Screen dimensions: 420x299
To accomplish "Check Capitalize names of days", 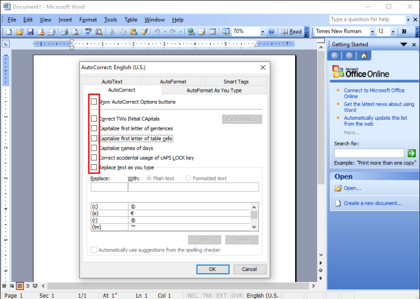I will [94, 148].
